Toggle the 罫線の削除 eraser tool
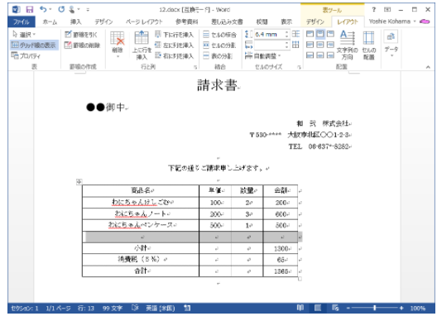 (82, 46)
